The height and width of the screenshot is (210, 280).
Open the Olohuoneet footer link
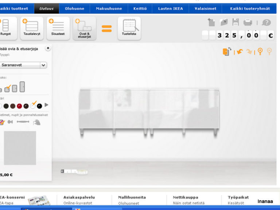coord(129,203)
